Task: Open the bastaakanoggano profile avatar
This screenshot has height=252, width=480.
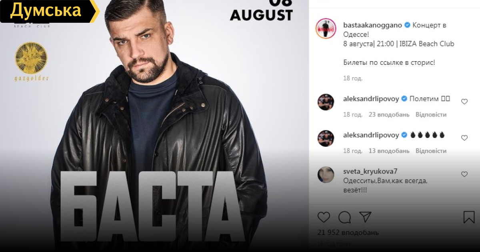Action: pos(326,28)
